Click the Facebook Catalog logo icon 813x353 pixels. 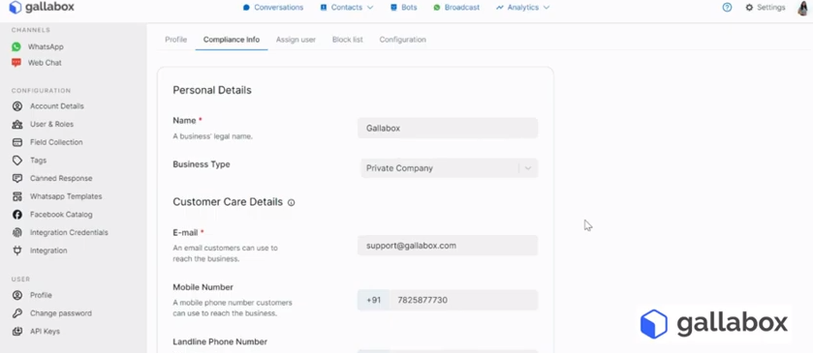click(x=17, y=215)
